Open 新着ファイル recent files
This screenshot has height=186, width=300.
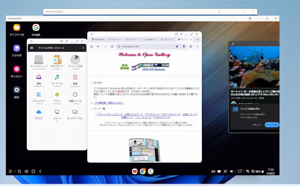[75, 97]
